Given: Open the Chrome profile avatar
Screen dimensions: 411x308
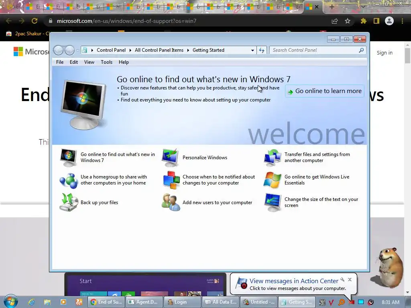Looking at the screenshot, I should pyautogui.click(x=389, y=21).
